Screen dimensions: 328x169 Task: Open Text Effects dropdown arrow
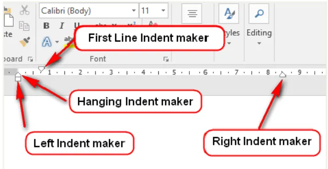(x=57, y=42)
